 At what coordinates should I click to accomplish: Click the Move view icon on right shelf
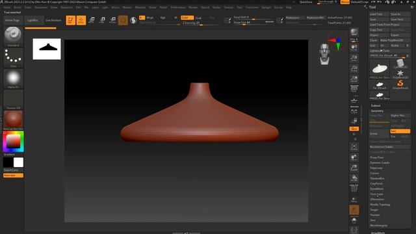354,157
